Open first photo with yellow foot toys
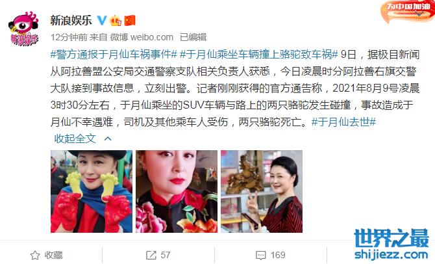 pos(92,191)
